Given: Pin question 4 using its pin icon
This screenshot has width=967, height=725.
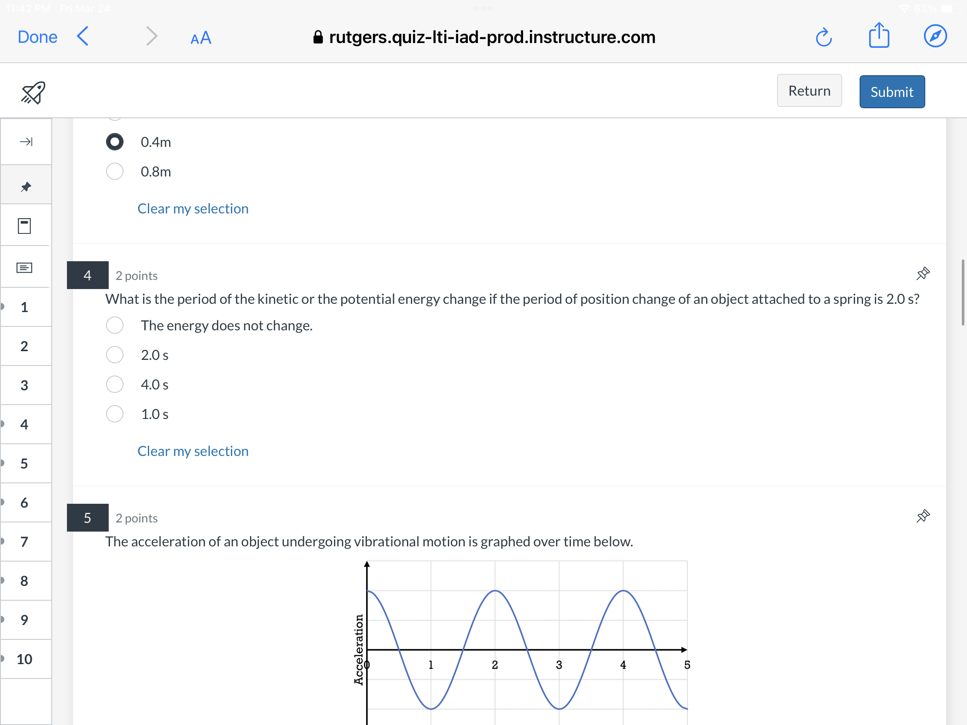Looking at the screenshot, I should point(923,273).
